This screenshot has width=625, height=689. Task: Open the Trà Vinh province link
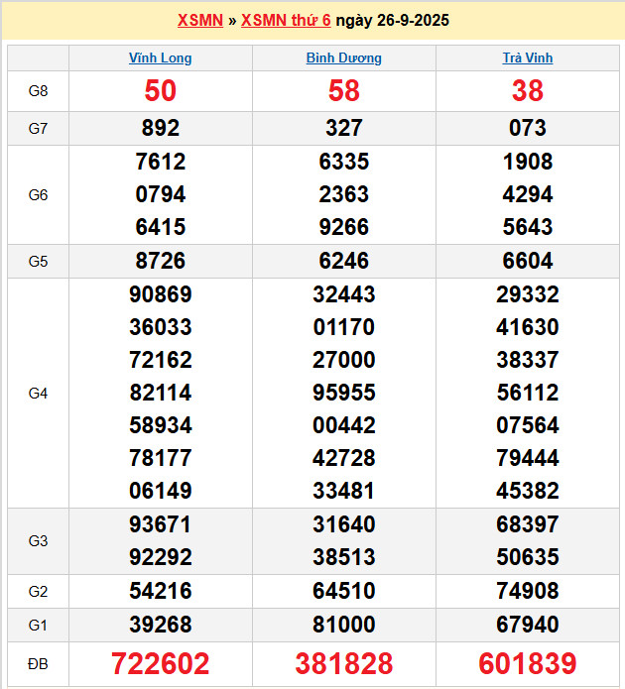528,58
